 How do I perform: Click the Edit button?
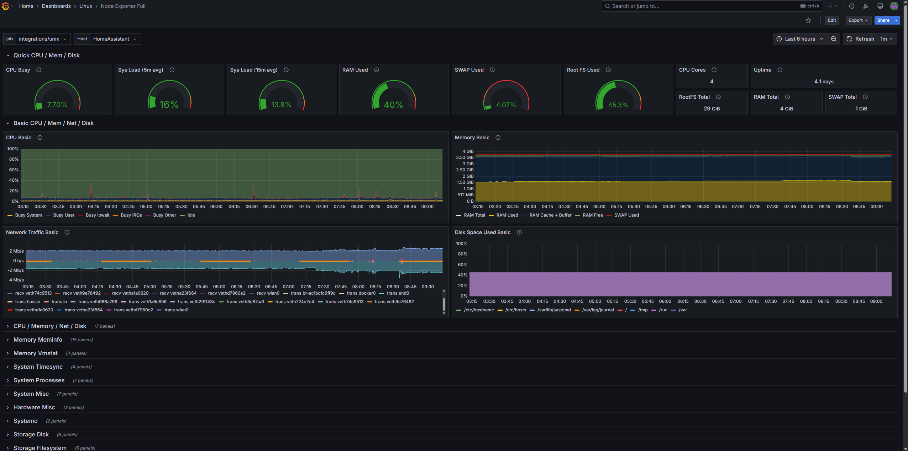point(831,20)
